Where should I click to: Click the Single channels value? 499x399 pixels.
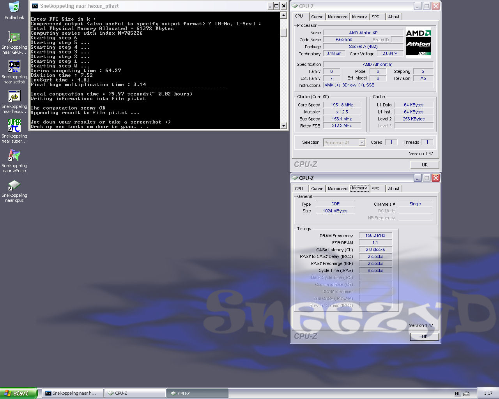[x=415, y=204]
